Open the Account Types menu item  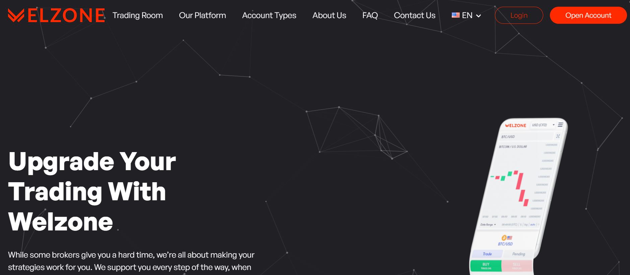coord(269,15)
